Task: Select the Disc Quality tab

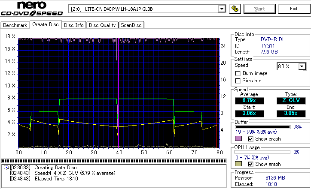Action: 102,25
